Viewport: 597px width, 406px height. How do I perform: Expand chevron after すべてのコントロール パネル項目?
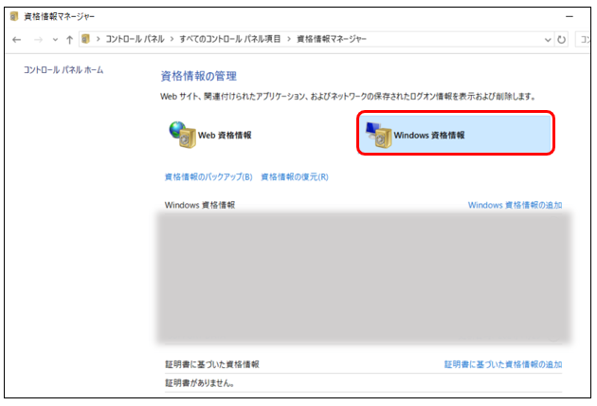(x=289, y=39)
